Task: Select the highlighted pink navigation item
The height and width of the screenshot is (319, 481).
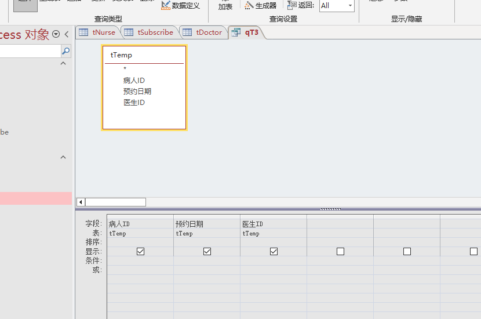Action: pos(36,198)
